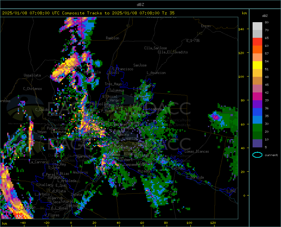Click the 'Clla.SanJose' map label

click(155, 48)
